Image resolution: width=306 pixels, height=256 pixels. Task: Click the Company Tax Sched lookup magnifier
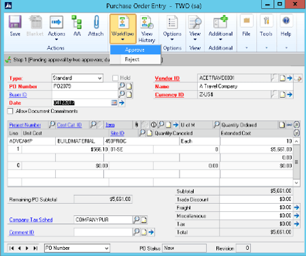tap(137, 219)
